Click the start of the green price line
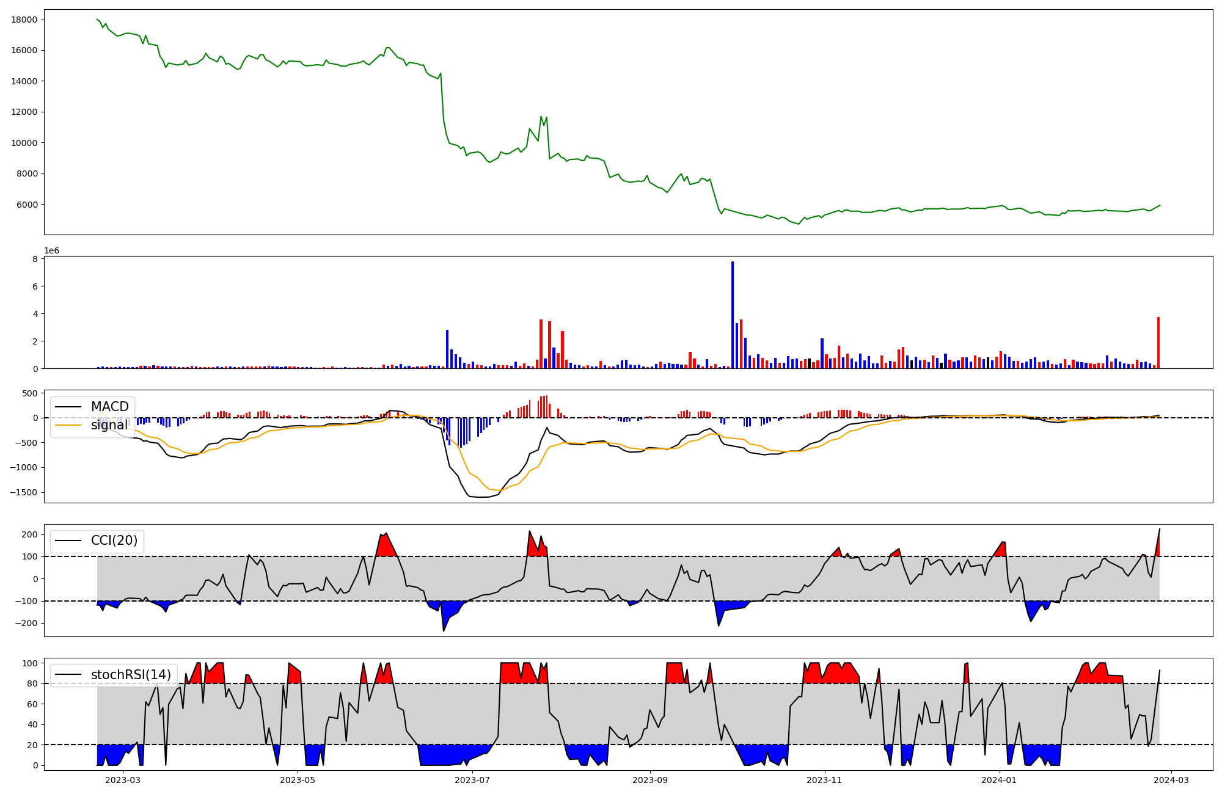This screenshot has width=1222, height=794. (x=98, y=20)
